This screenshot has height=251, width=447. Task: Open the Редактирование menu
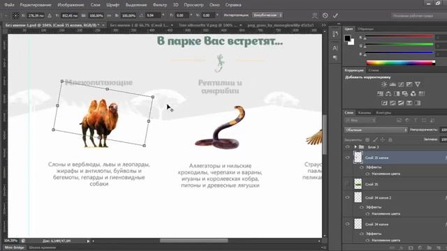tap(36, 5)
